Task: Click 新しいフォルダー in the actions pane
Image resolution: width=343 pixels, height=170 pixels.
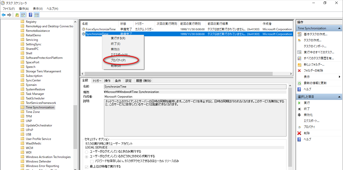Action: [x=314, y=65]
